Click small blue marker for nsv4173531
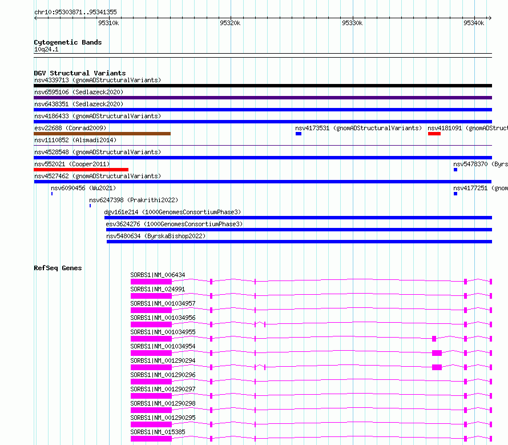This screenshot has height=445, width=508. (x=299, y=134)
